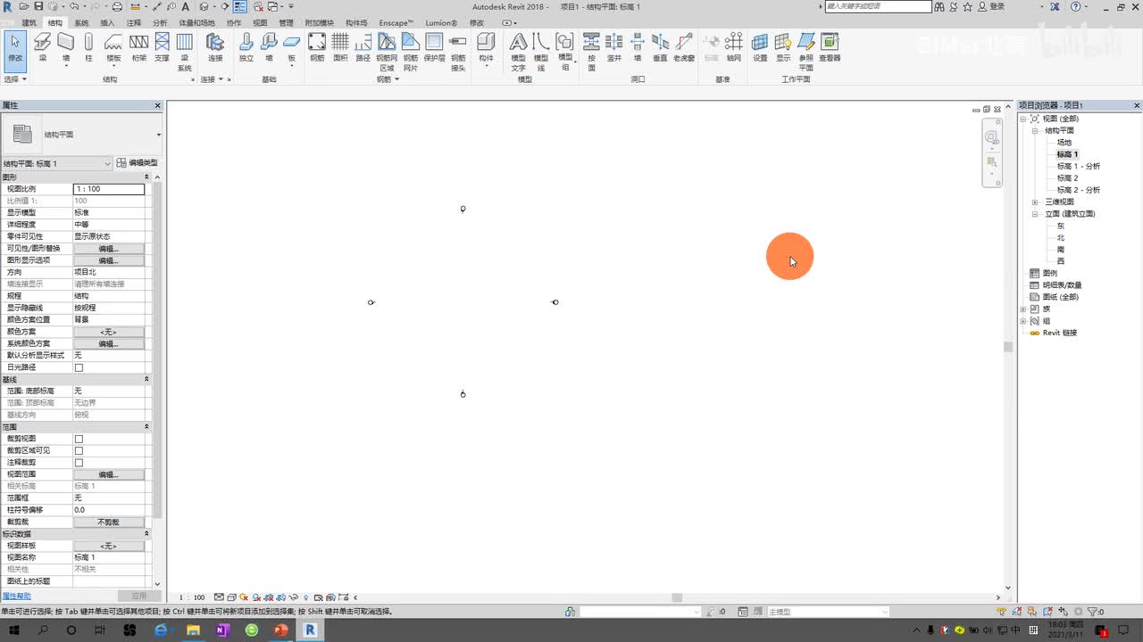The height and width of the screenshot is (642, 1143).
Task: Click the Print icon in quick access toolbar
Action: point(117,6)
